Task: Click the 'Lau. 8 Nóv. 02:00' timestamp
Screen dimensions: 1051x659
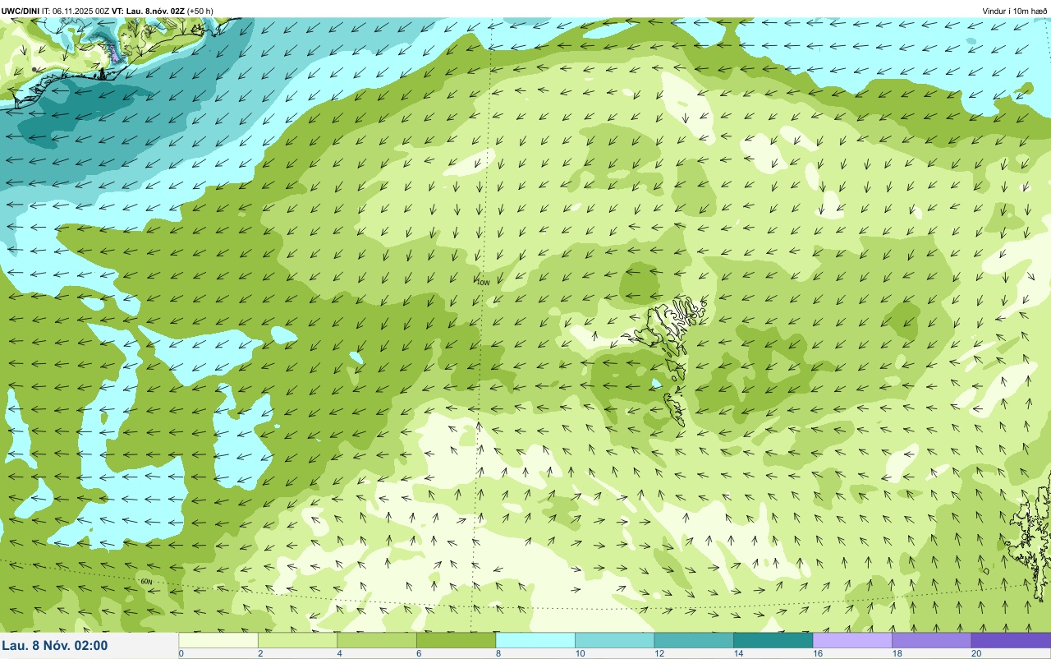Action: pyautogui.click(x=55, y=646)
